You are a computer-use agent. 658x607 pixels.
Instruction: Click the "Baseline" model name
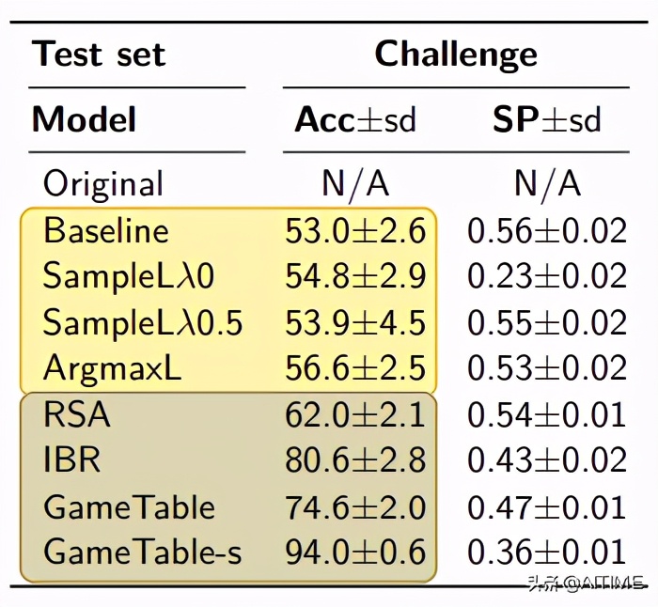pyautogui.click(x=106, y=230)
